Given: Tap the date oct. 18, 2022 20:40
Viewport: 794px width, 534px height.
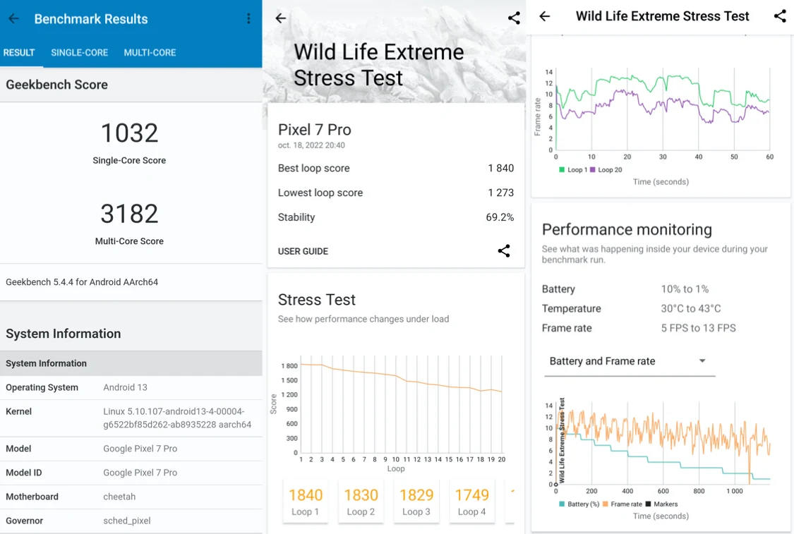Looking at the screenshot, I should (x=311, y=145).
